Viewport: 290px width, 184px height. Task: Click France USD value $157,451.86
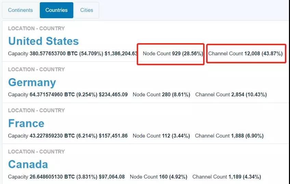pos(113,136)
